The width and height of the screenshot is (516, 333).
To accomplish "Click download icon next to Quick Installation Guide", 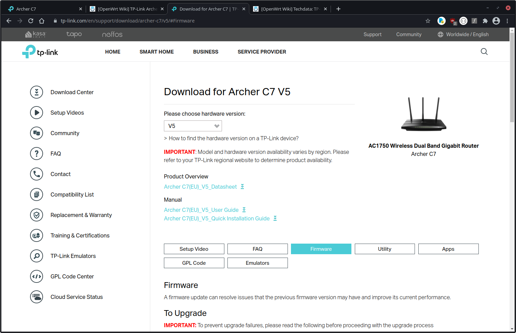I will [275, 218].
